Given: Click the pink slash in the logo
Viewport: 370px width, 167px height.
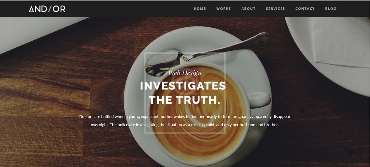Looking at the screenshot, I should tap(50, 9).
